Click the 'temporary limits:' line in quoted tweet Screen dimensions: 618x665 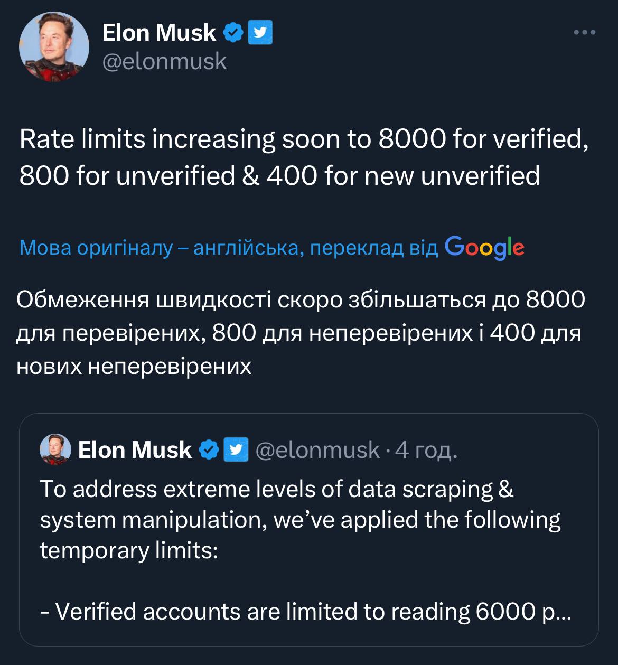(x=129, y=550)
